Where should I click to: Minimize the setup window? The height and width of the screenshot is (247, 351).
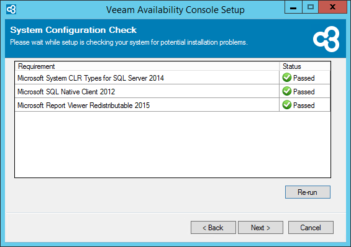(x=293, y=7)
